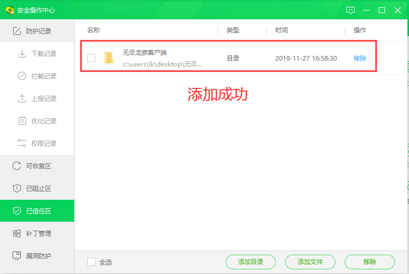Click the 拦截记录 blocked circle icon
The width and height of the screenshot is (409, 274).
pyautogui.click(x=22, y=76)
